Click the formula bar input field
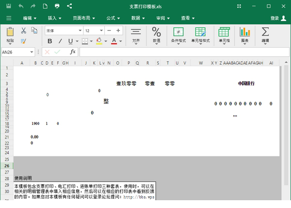291x208 pixels. pyautogui.click(x=184, y=52)
